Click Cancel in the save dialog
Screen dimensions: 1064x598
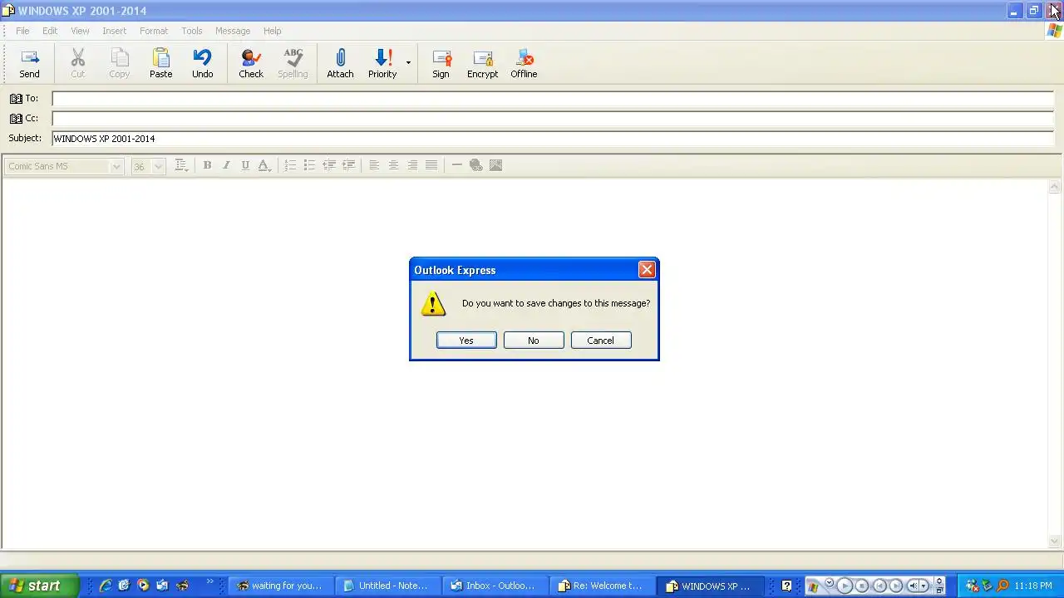point(601,341)
